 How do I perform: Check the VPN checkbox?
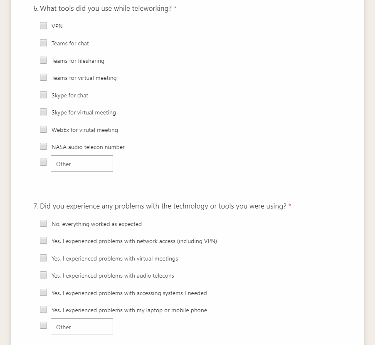click(44, 26)
